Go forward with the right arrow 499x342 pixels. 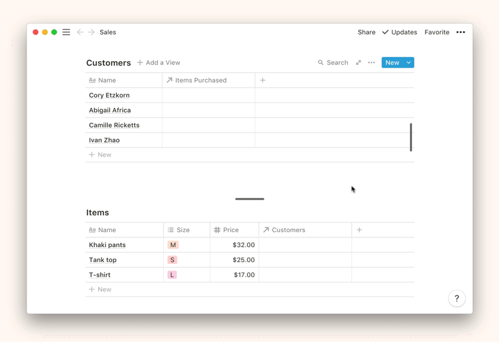click(92, 32)
